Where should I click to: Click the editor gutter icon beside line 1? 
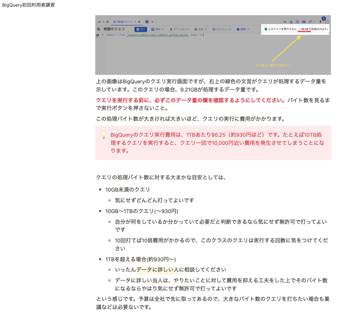(98, 35)
